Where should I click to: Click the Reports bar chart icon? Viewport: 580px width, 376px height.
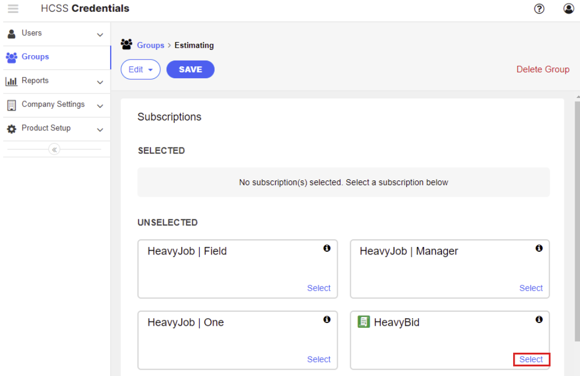11,81
